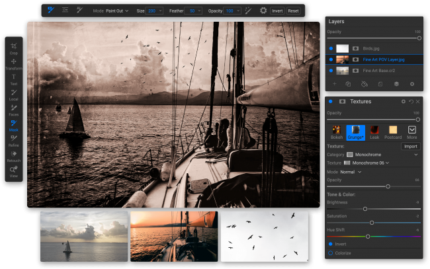Open brush settings gear icon

[263, 11]
